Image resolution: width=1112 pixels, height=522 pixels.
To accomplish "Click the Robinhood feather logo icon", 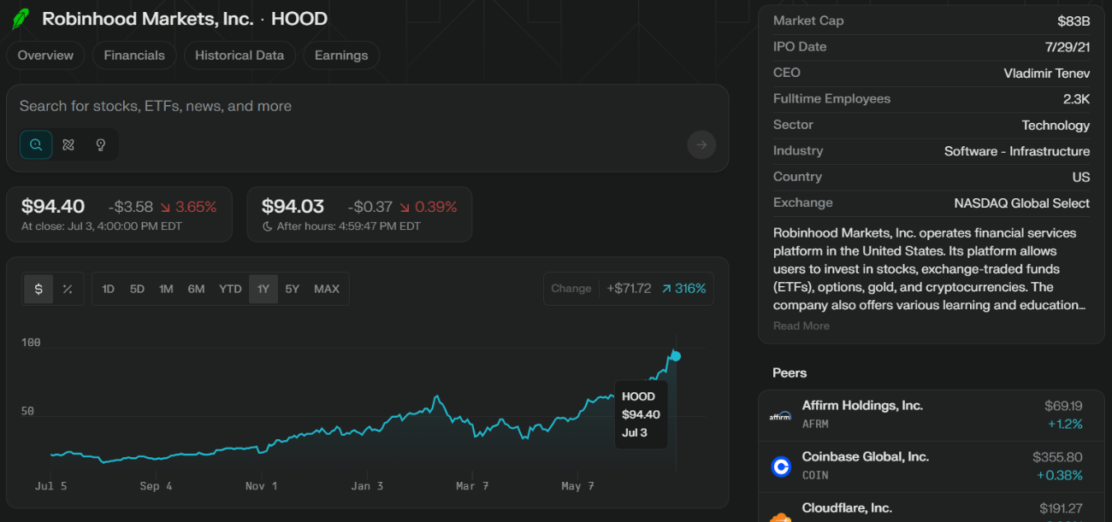I will point(19,20).
